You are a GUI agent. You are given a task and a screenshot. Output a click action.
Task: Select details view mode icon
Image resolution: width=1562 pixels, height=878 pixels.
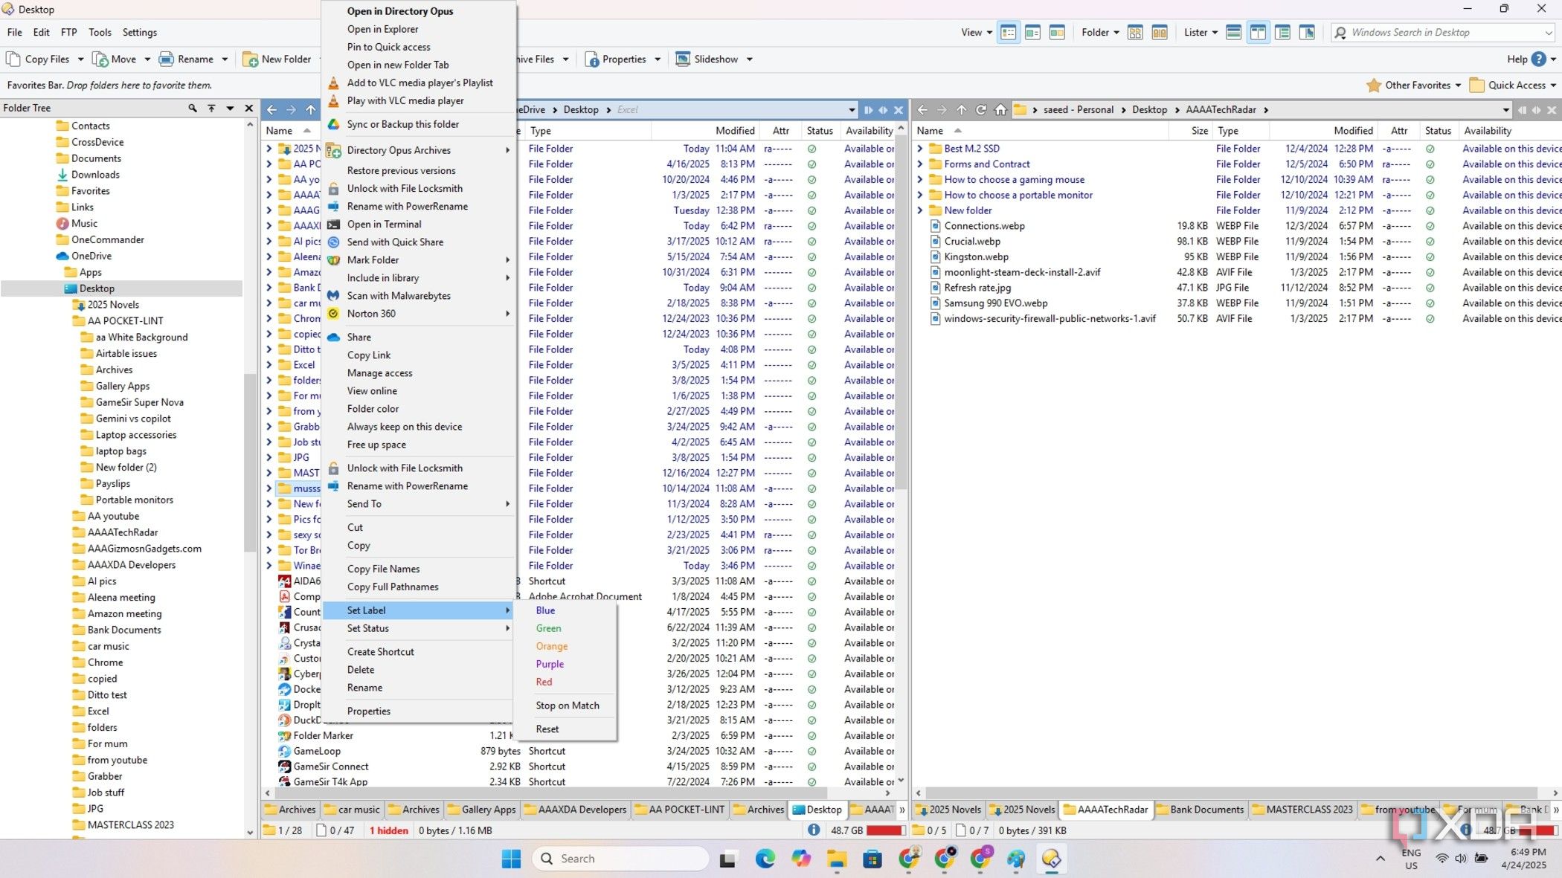(x=1009, y=33)
